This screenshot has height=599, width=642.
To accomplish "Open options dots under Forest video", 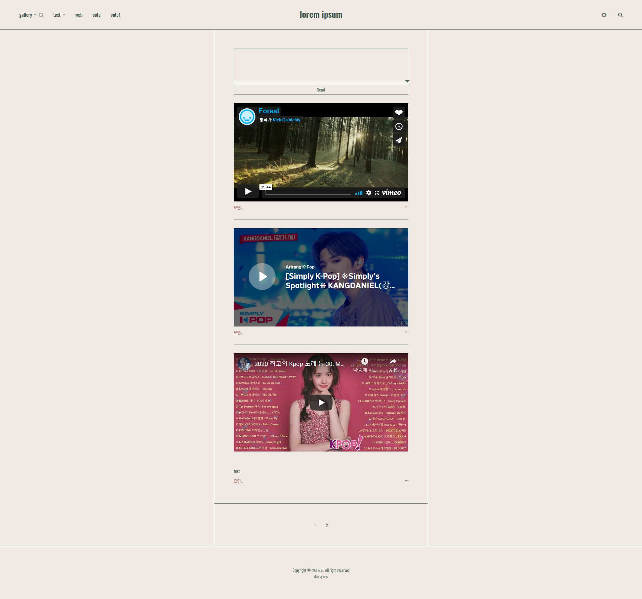I will coord(406,207).
